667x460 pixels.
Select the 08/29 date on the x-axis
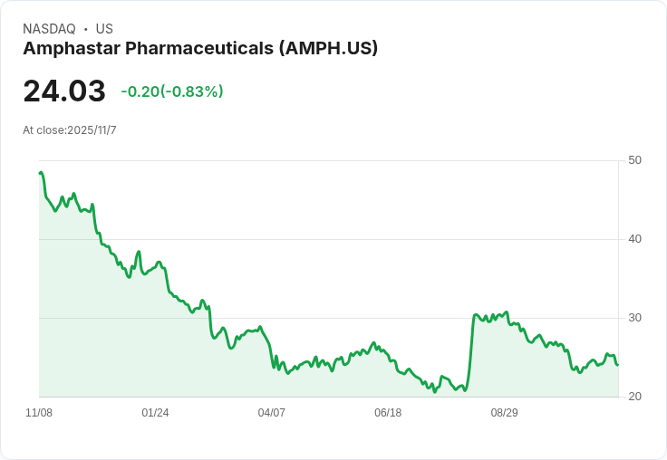tap(505, 413)
